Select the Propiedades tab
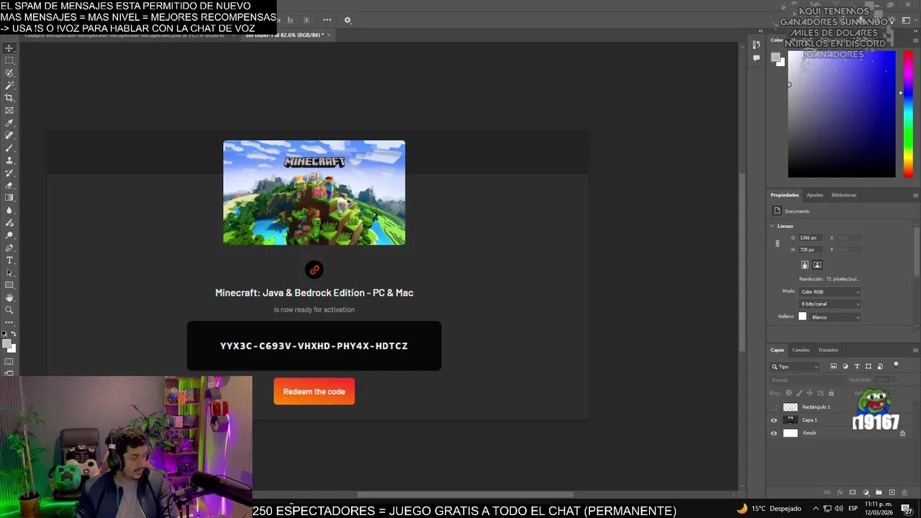Screen dimensions: 921x518 click(784, 195)
